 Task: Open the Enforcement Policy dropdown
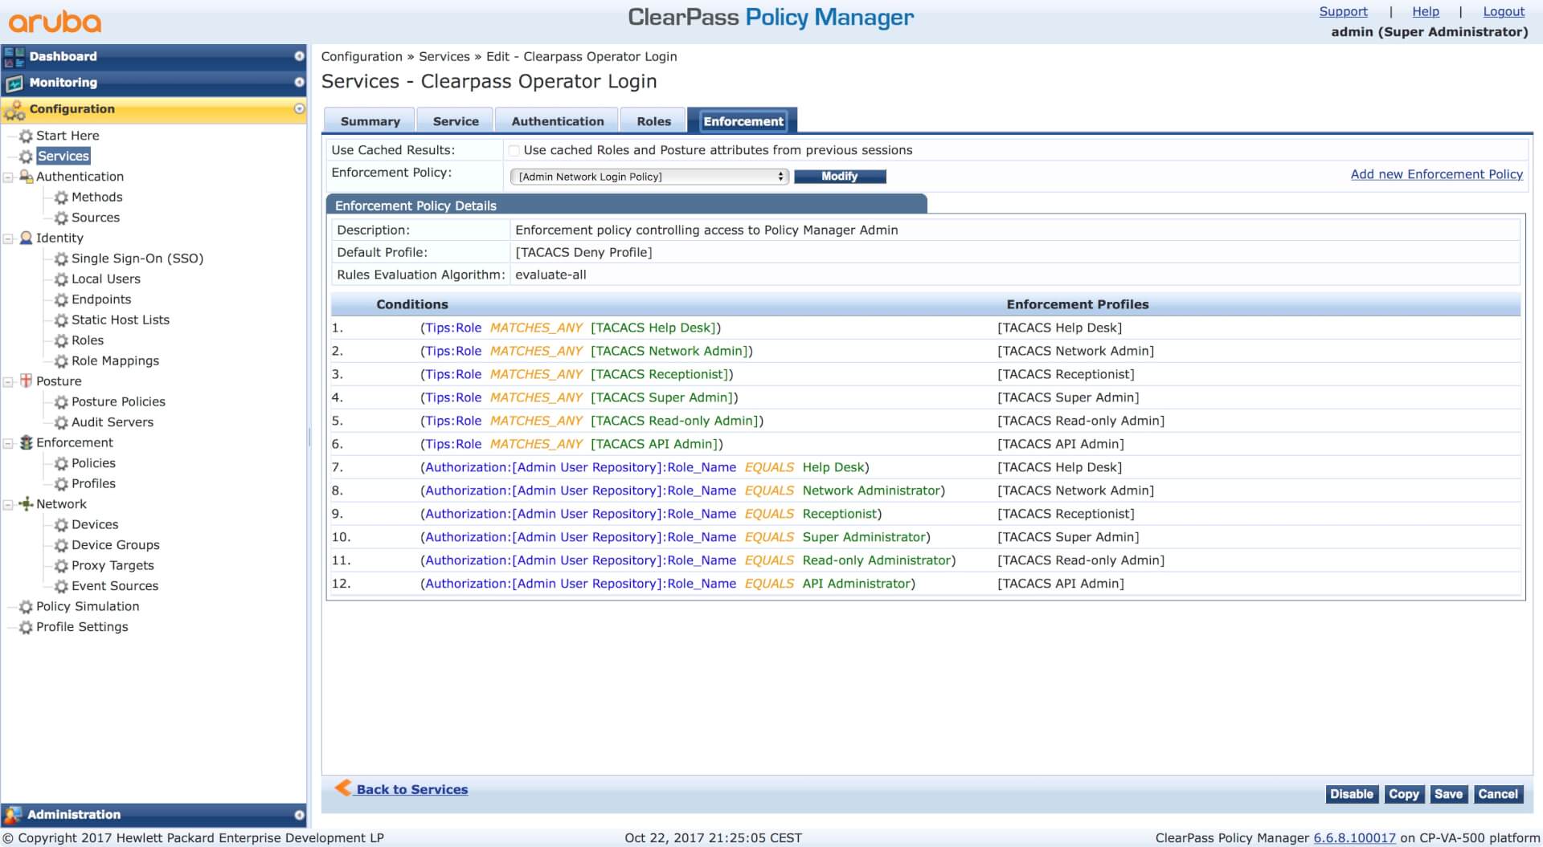point(649,177)
